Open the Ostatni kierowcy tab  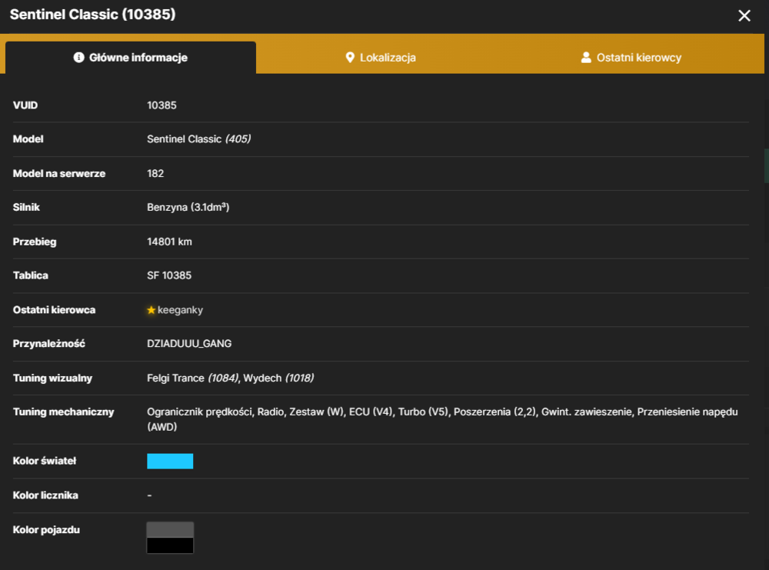[631, 58]
